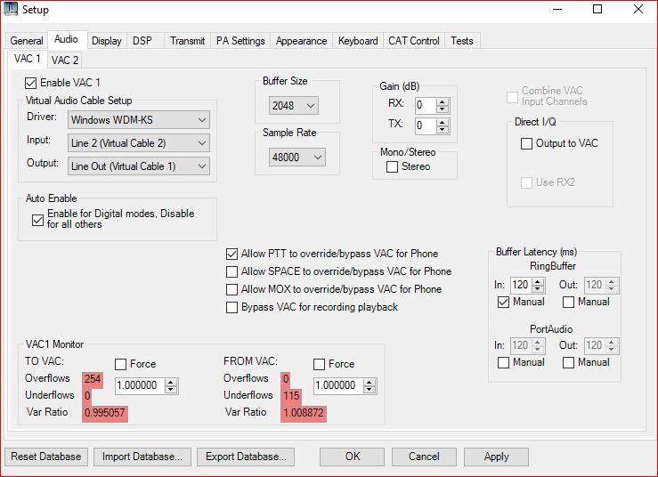Viewport: 658px width, 477px height.
Task: Check Bypass VAC for recording playback
Action: pyautogui.click(x=232, y=307)
